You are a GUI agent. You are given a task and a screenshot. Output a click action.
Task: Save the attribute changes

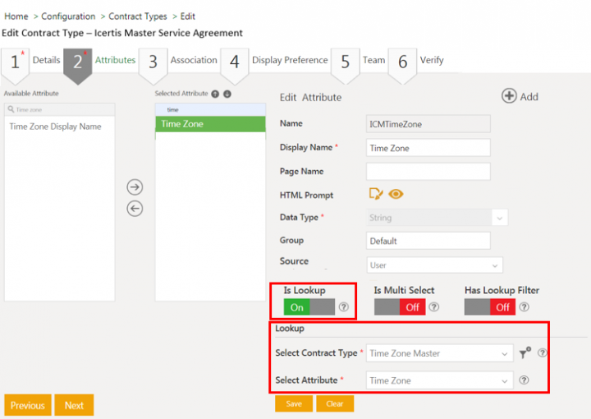(294, 404)
